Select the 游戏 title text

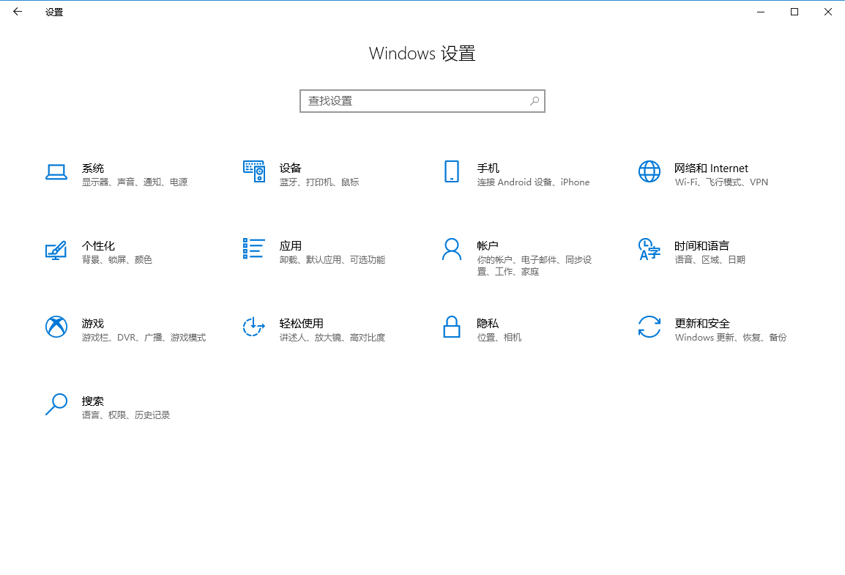(93, 323)
